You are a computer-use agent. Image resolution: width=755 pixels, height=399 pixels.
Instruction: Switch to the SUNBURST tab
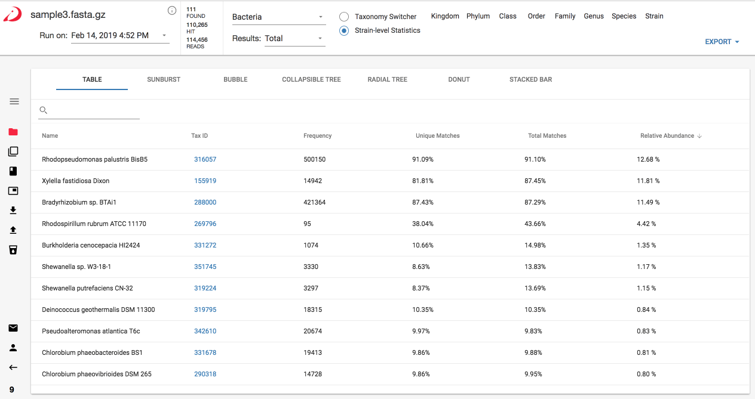[x=164, y=79]
